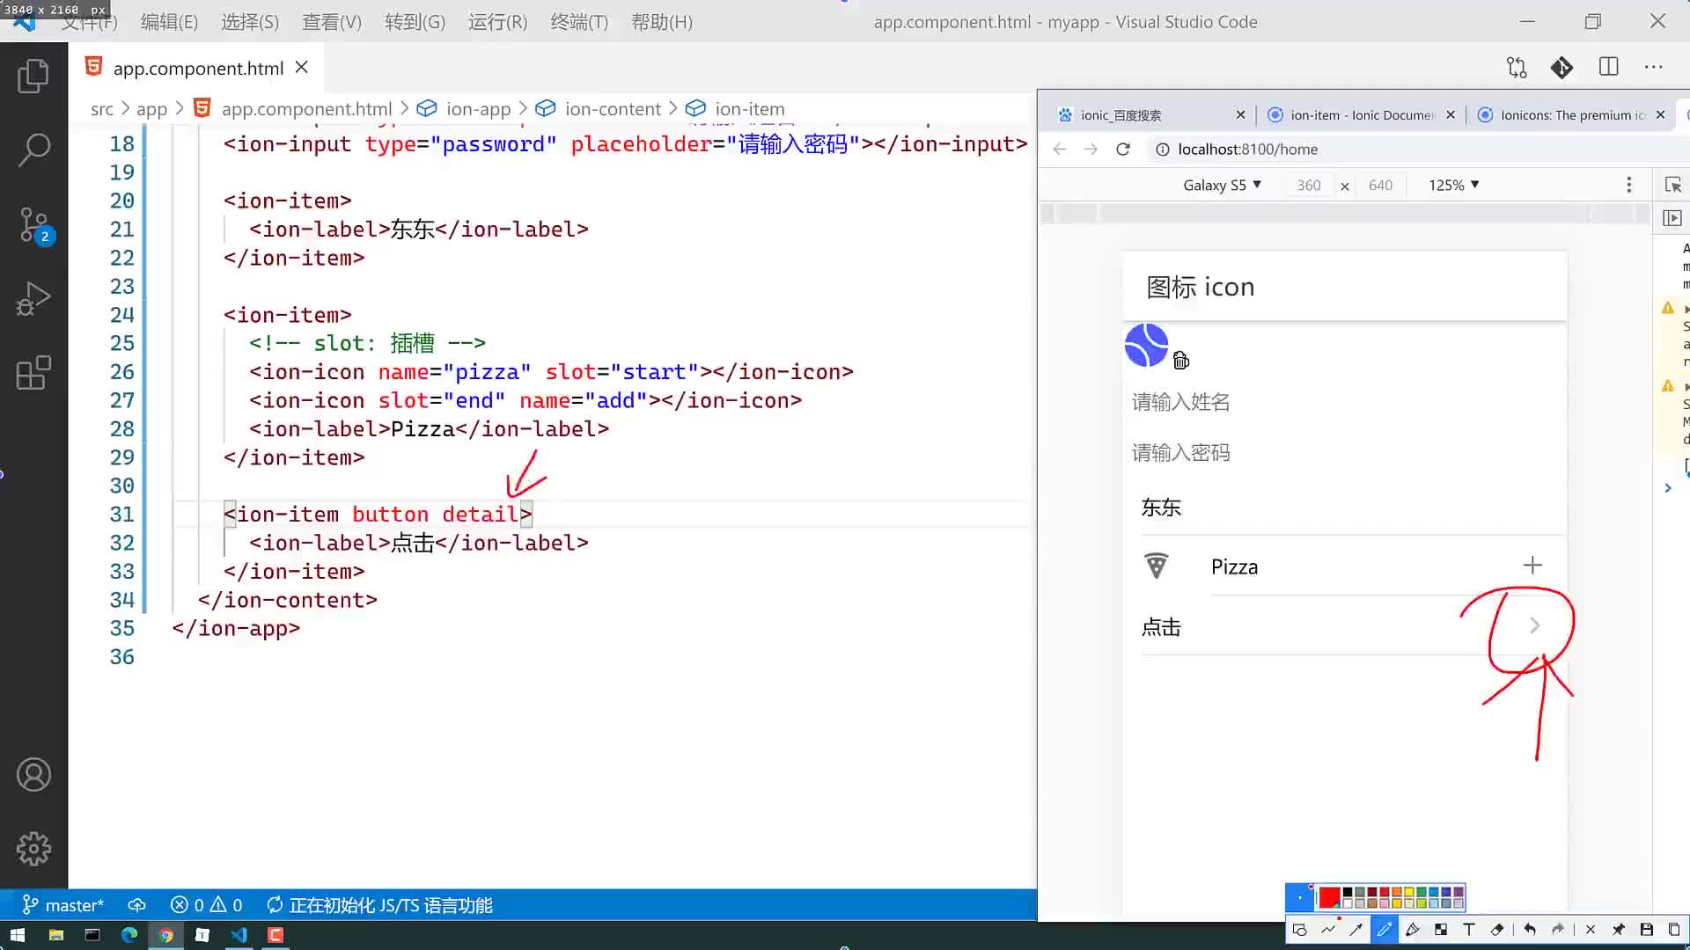Click the Split Editor icon in top toolbar

(1609, 66)
